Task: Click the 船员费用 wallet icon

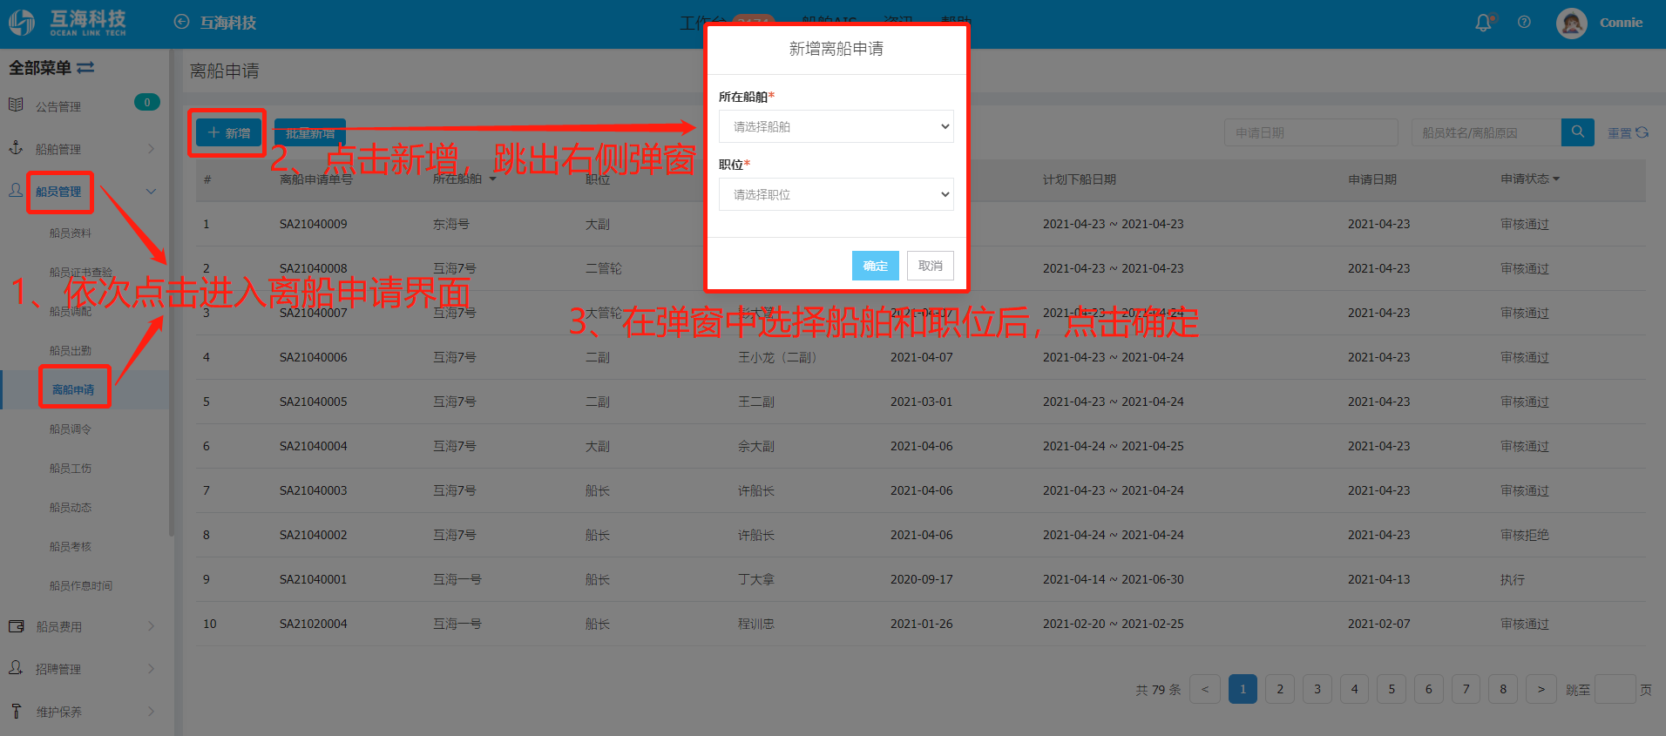Action: 16,626
